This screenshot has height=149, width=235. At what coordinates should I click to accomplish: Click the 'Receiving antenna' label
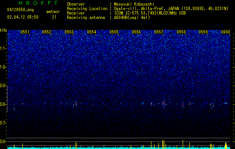pyautogui.click(x=86, y=18)
